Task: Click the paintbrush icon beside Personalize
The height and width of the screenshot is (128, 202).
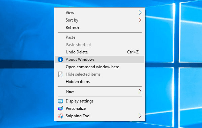Action: 60,109
